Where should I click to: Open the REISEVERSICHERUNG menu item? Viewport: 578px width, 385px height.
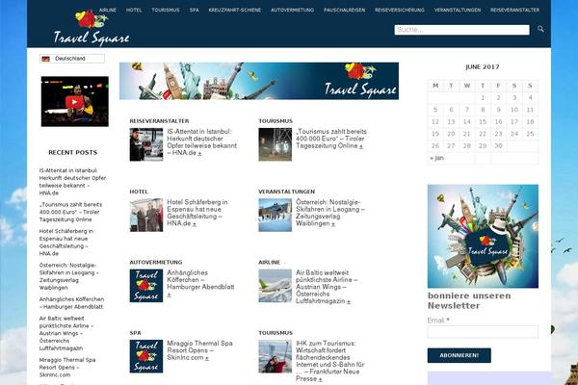pyautogui.click(x=400, y=10)
